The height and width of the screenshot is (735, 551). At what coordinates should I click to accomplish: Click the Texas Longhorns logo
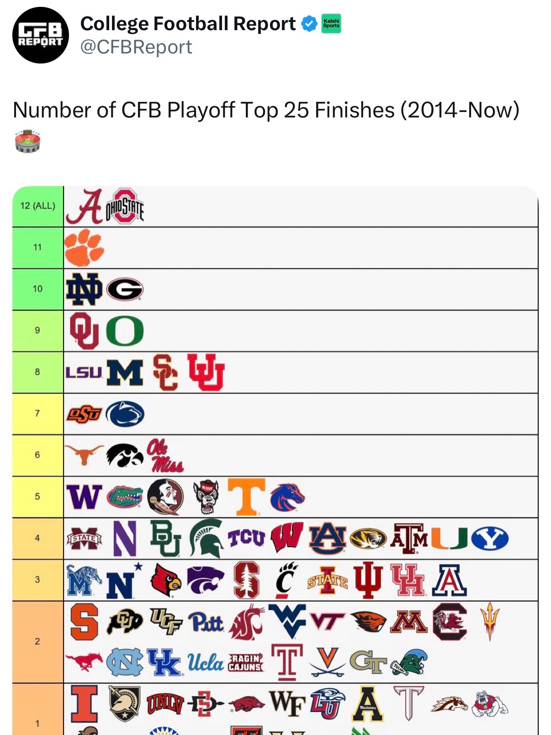pos(84,454)
